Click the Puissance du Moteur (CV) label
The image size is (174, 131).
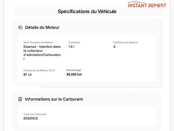point(39,70)
